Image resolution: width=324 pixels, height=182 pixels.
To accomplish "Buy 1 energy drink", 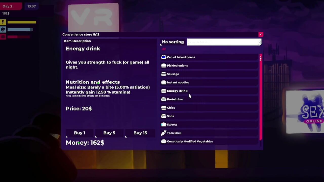I will [79, 133].
